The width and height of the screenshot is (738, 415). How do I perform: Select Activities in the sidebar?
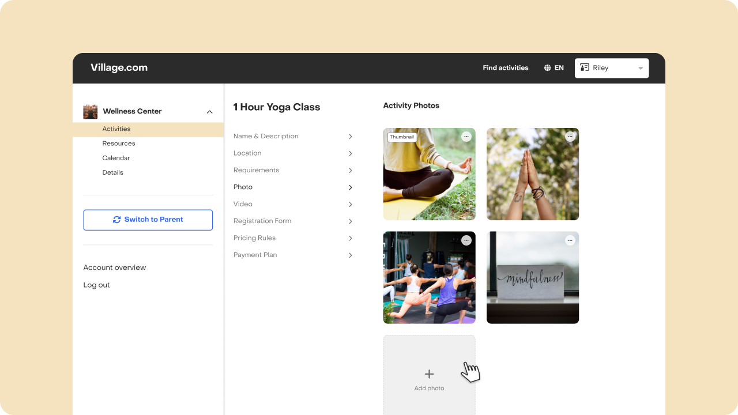click(x=148, y=129)
